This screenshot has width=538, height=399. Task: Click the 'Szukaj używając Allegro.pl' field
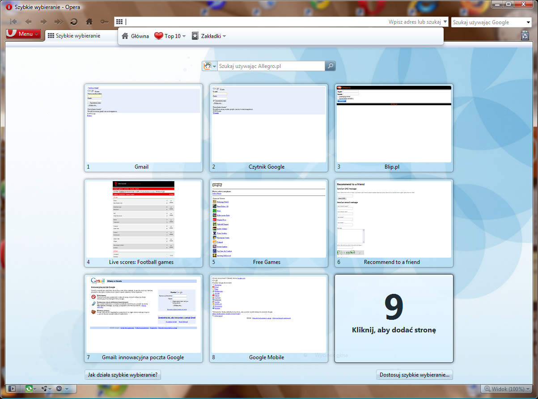271,66
